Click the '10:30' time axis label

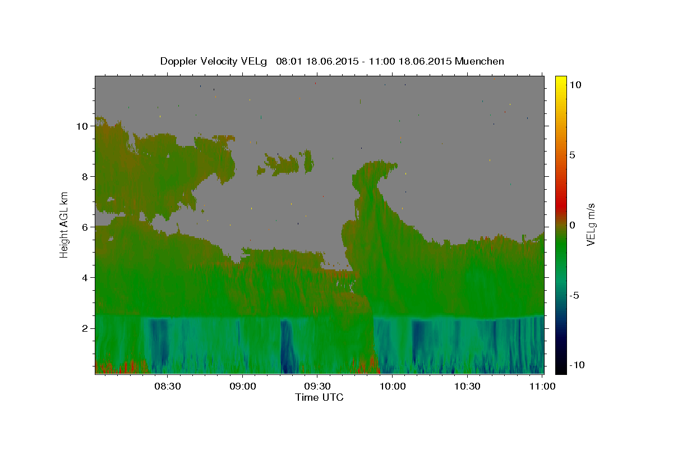pos(467,386)
